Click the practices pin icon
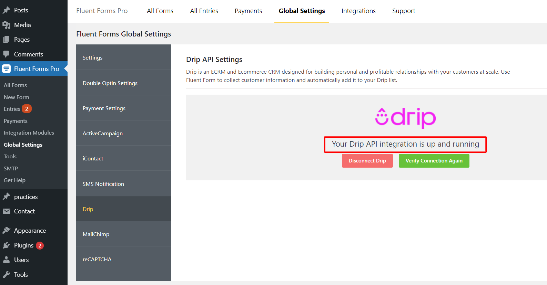This screenshot has height=285, width=547. pyautogui.click(x=7, y=197)
